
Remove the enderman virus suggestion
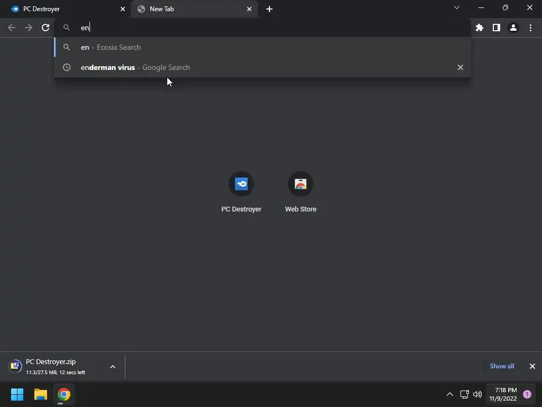(460, 67)
